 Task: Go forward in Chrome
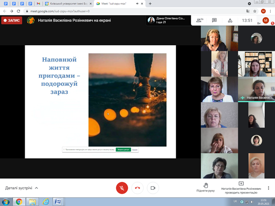[11, 11]
